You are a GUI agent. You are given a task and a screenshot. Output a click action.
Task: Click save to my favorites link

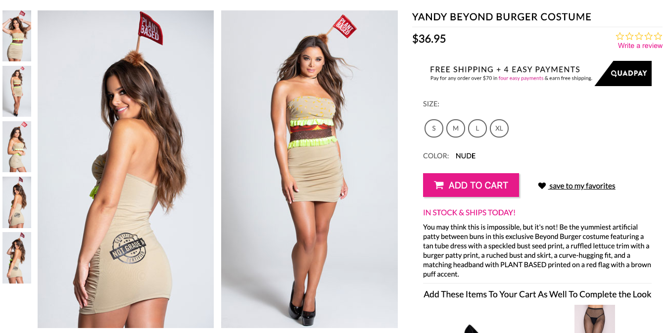point(582,186)
